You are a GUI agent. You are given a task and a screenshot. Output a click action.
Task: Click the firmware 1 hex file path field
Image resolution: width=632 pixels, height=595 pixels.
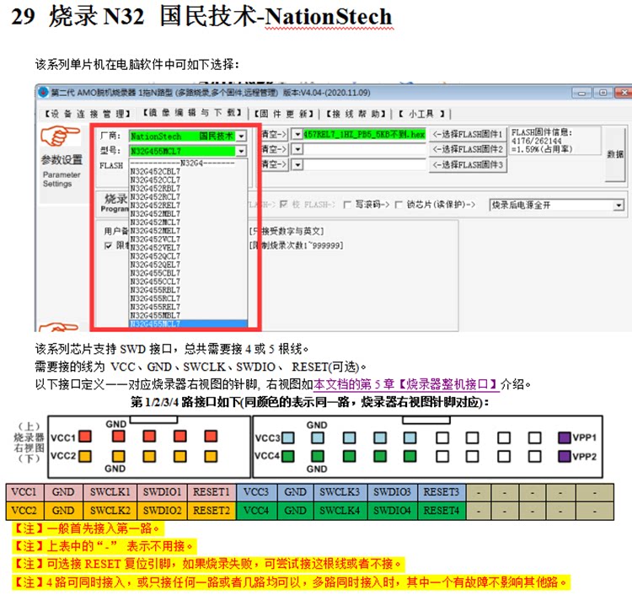click(364, 134)
